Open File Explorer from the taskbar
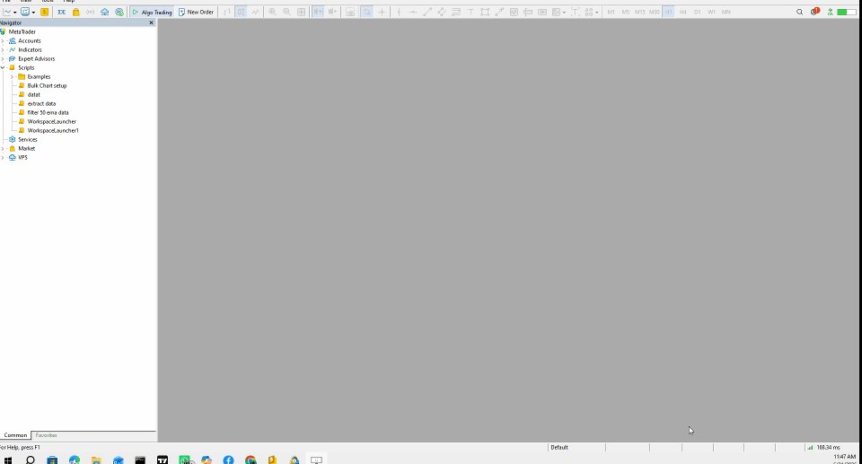This screenshot has height=464, width=862. pyautogui.click(x=96, y=460)
